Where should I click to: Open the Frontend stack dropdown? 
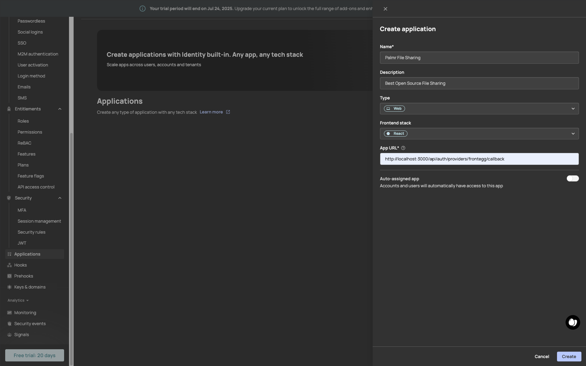point(479,134)
